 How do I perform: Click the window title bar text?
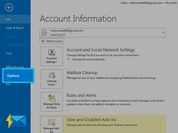[x=149, y=3]
